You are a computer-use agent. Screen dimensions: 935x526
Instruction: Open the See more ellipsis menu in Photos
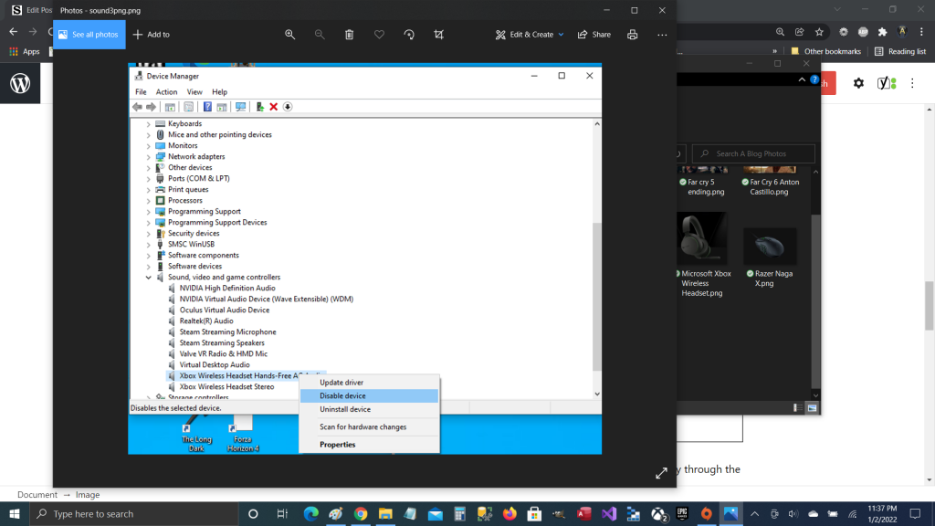pyautogui.click(x=662, y=35)
